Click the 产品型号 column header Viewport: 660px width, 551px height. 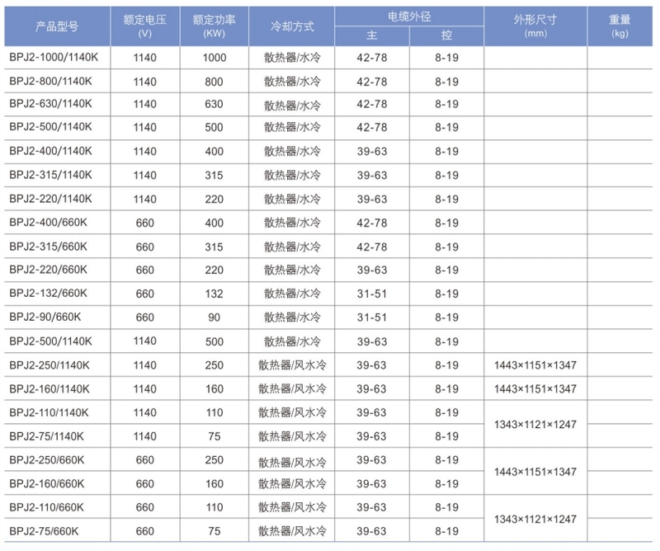tap(57, 26)
